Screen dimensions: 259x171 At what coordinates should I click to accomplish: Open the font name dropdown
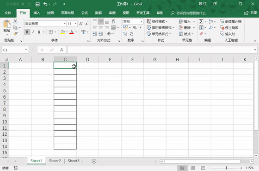[x=65, y=24]
